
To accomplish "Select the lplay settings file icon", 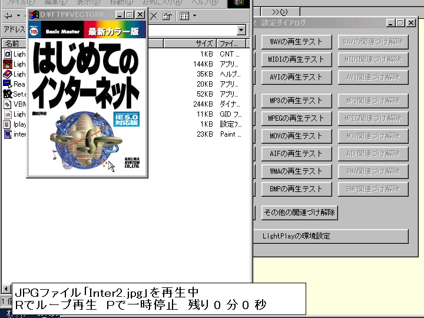I will (8, 124).
